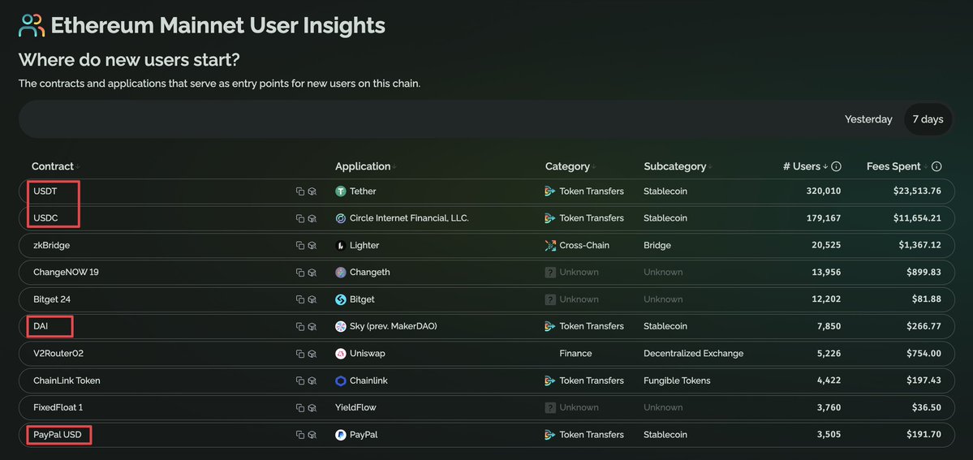Copy the ChainLink Token contract address
Viewport: 973px width, 460px height.
tap(300, 380)
